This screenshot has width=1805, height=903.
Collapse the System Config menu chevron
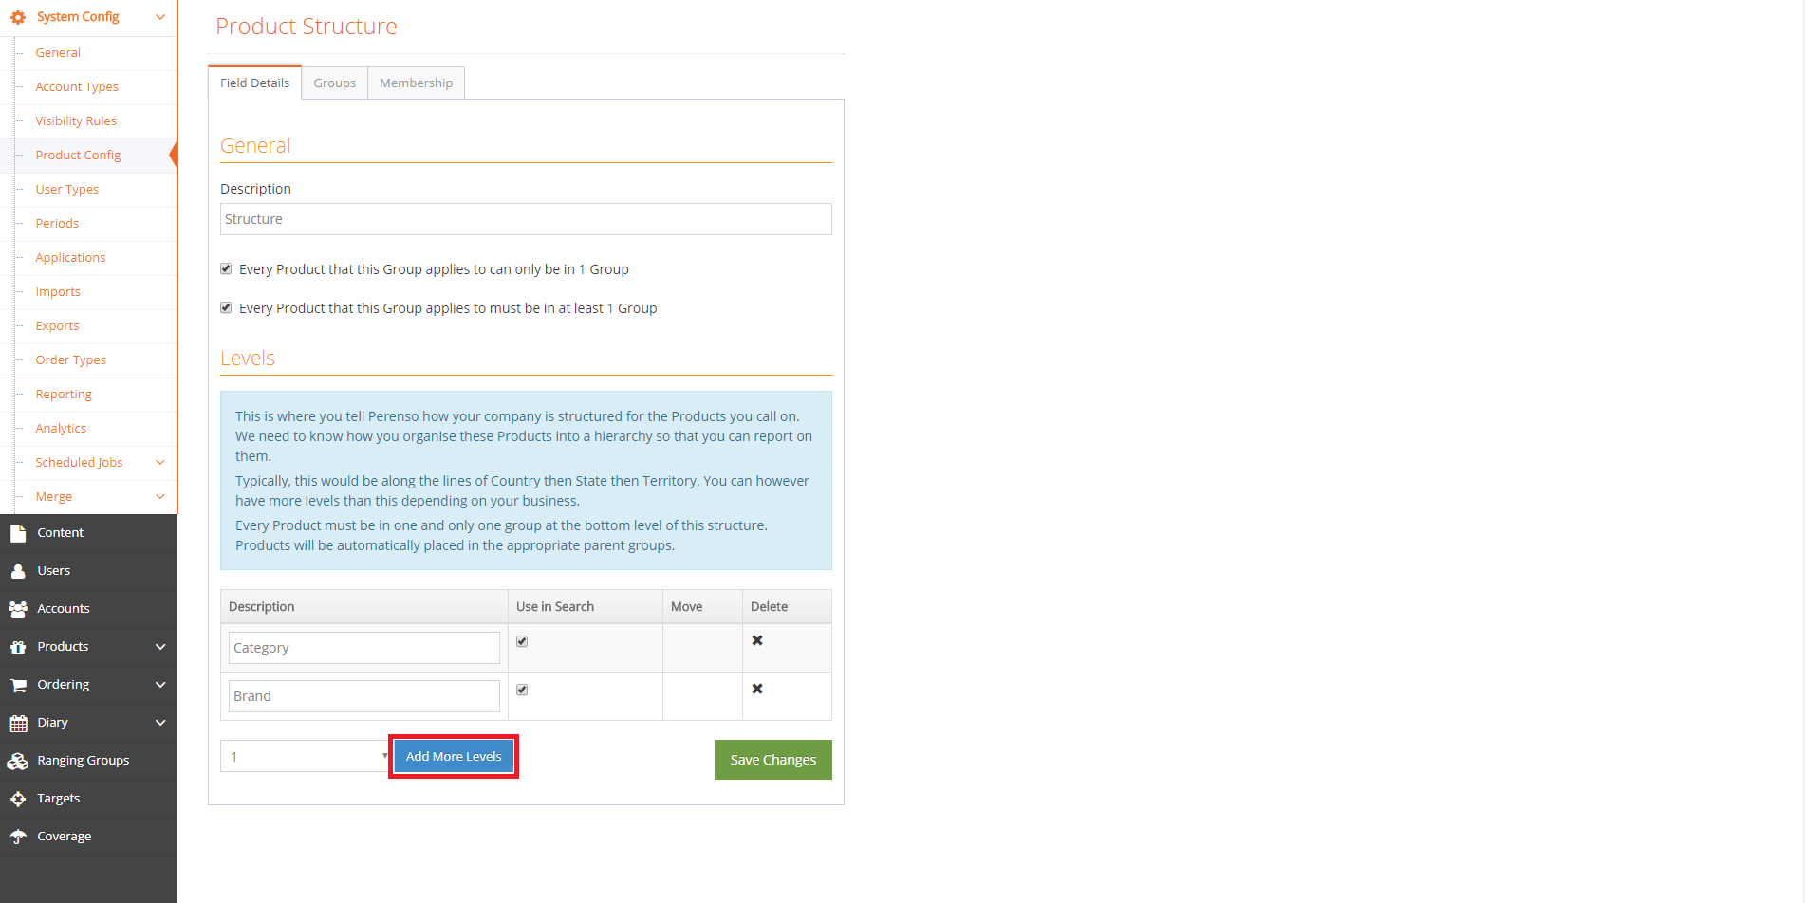[x=160, y=17]
